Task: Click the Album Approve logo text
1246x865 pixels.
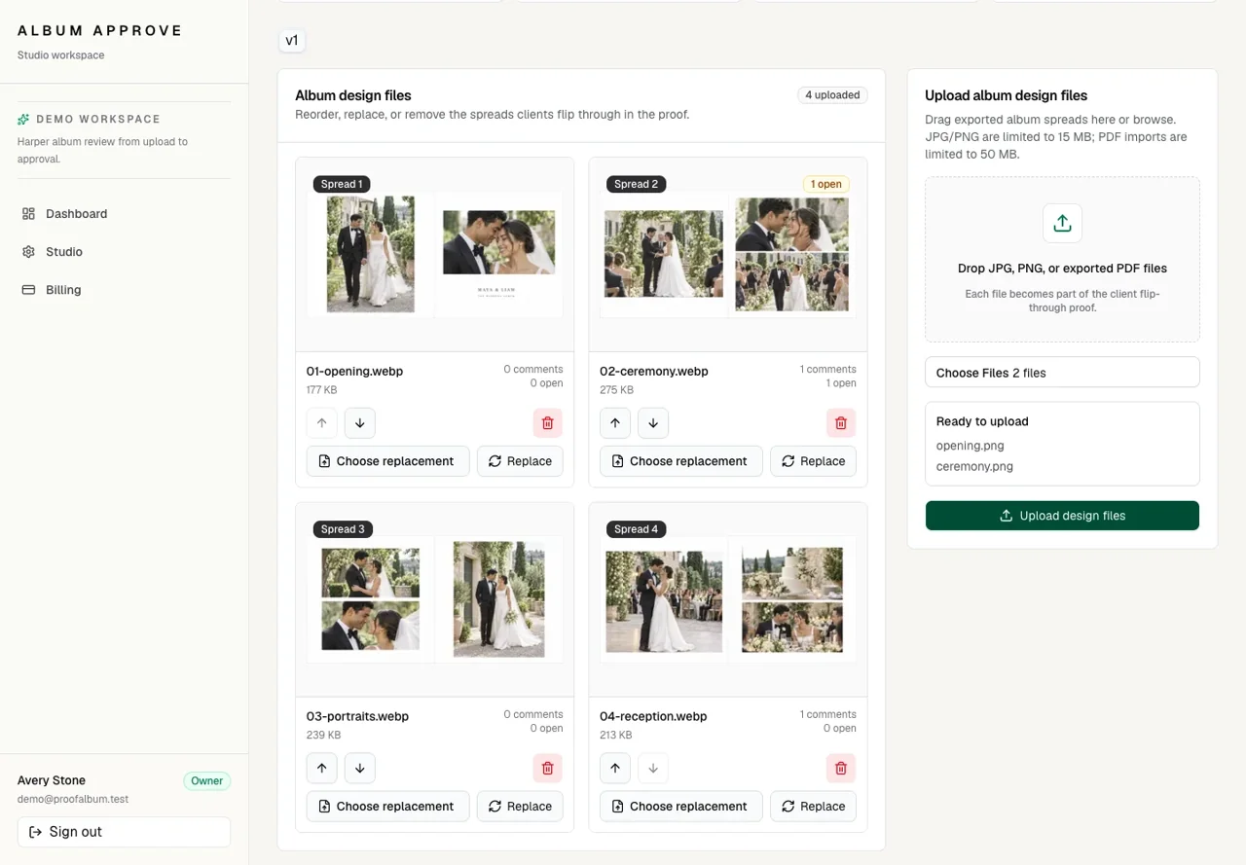Action: click(100, 31)
